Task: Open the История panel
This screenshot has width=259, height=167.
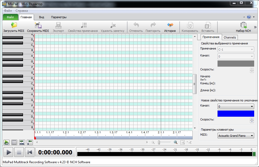Action: pyautogui.click(x=170, y=27)
